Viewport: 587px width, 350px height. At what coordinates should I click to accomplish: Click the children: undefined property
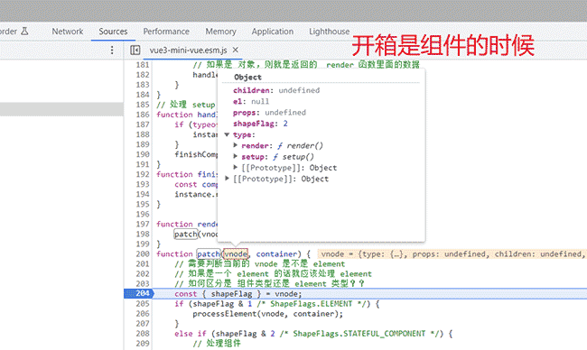[276, 90]
